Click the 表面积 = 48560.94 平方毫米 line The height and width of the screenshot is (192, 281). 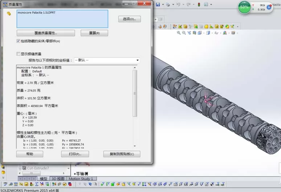coord(37,106)
